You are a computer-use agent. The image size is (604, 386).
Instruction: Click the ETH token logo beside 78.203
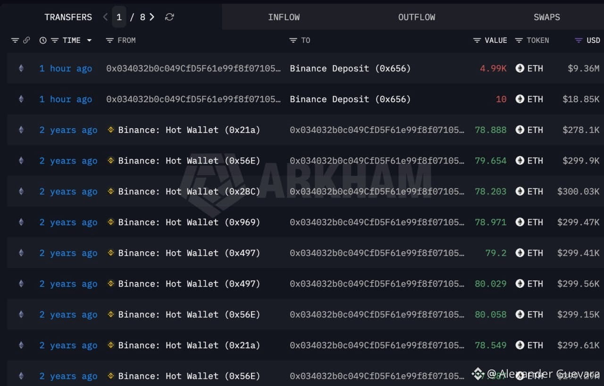(x=520, y=191)
